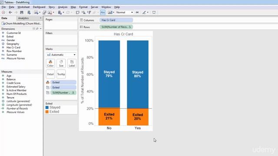The height and width of the screenshot is (156, 278).
Task: Click the Redo forward arrow
Action: (x=16, y=13)
